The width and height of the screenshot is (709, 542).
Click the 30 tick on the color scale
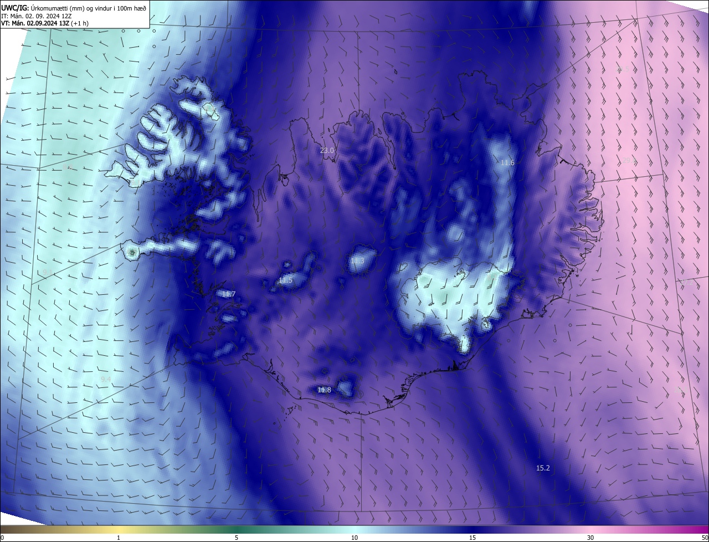[590, 538]
